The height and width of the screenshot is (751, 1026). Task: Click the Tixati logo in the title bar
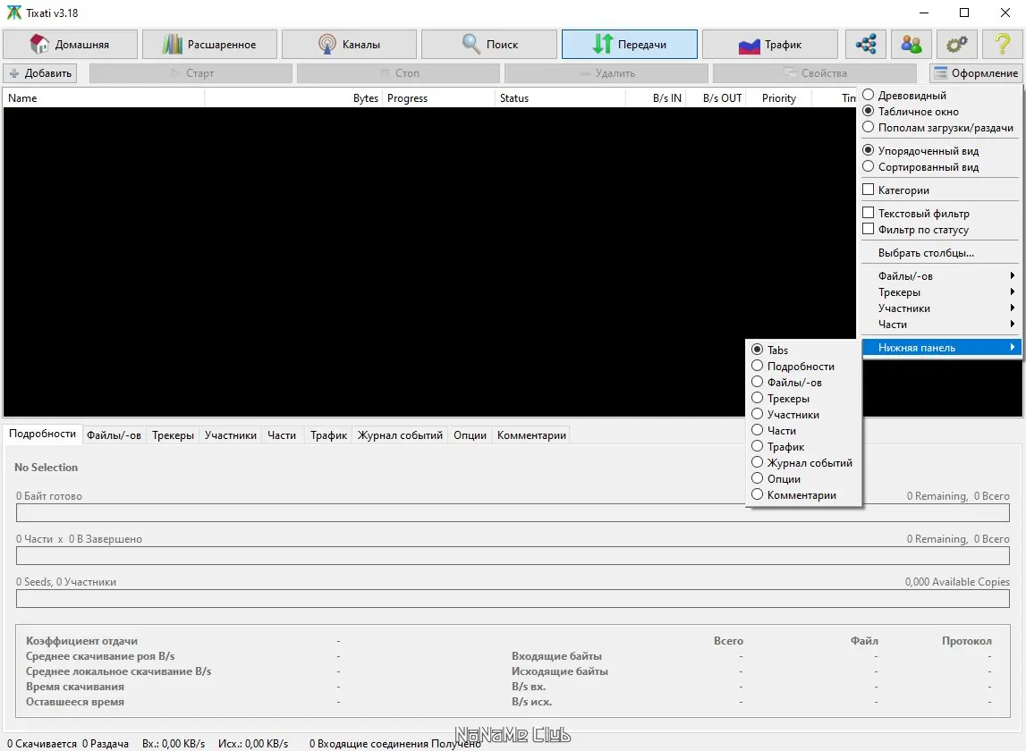click(13, 13)
